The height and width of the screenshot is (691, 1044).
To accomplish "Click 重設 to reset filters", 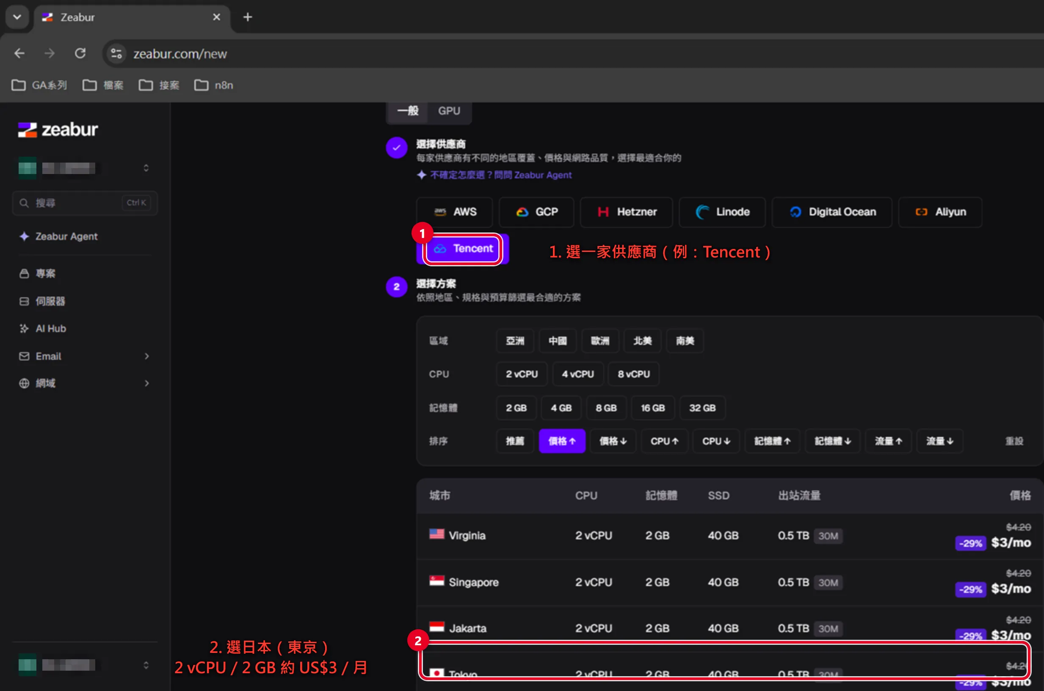I will [1014, 441].
